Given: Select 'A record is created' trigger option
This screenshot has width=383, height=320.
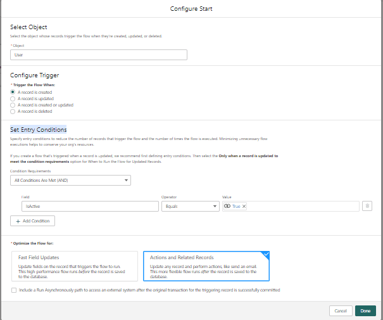Looking at the screenshot, I should 13,92.
